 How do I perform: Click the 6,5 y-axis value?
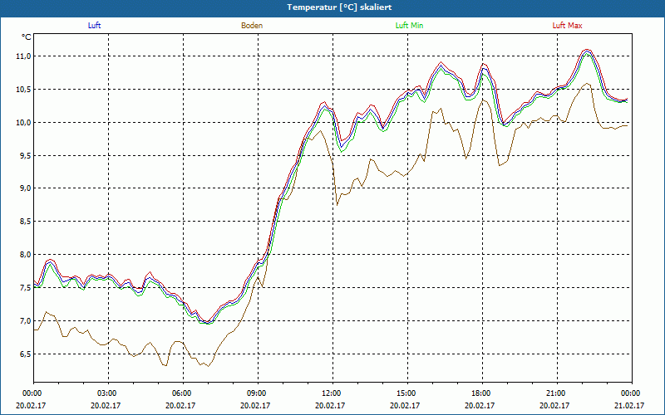point(25,354)
